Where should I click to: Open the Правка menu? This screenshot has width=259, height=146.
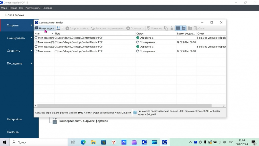pos(13,8)
